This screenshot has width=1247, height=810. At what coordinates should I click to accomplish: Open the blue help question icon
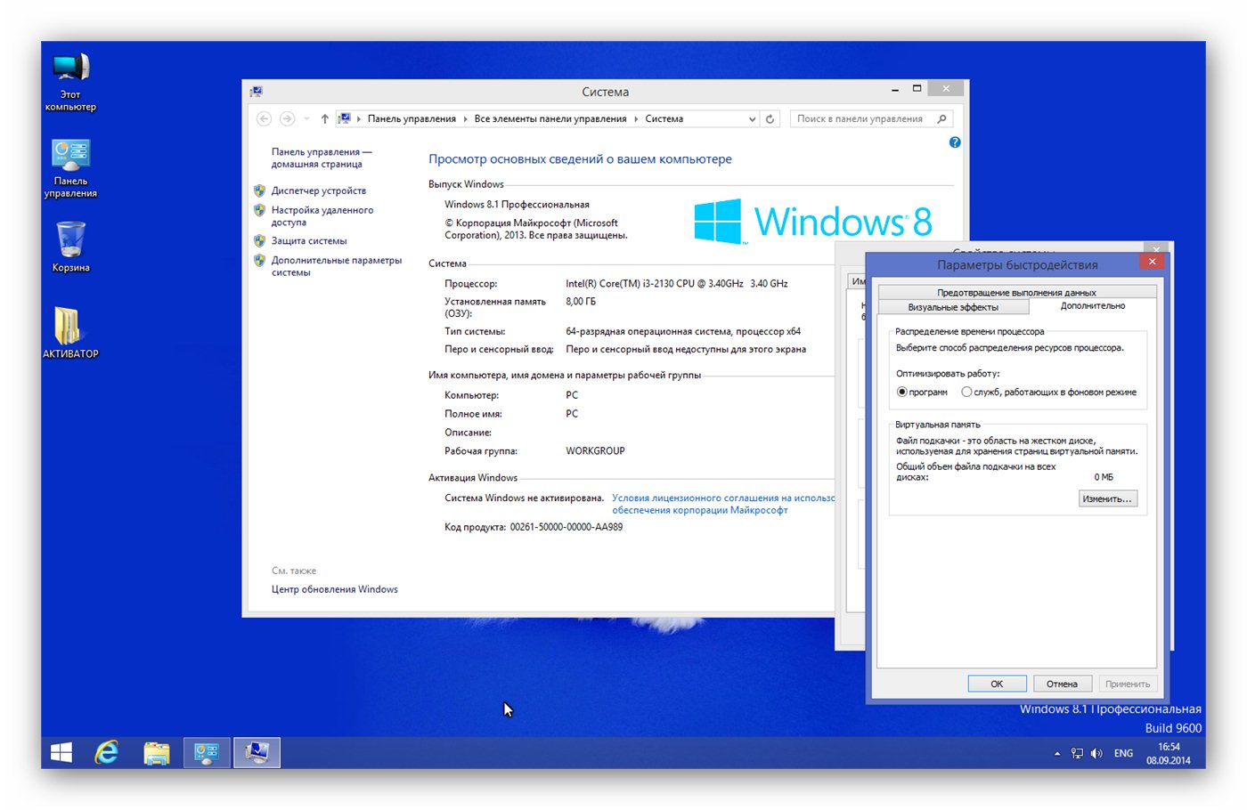point(955,142)
